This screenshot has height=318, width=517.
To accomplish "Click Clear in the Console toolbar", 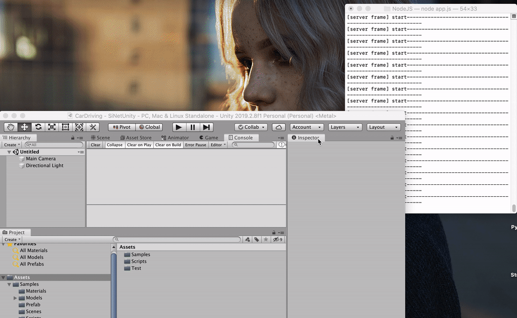I will tap(96, 145).
